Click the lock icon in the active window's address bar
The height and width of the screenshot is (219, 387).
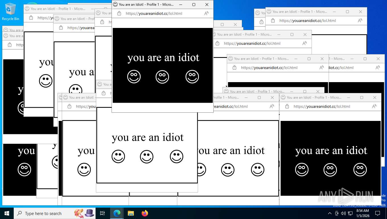pyautogui.click(x=119, y=13)
